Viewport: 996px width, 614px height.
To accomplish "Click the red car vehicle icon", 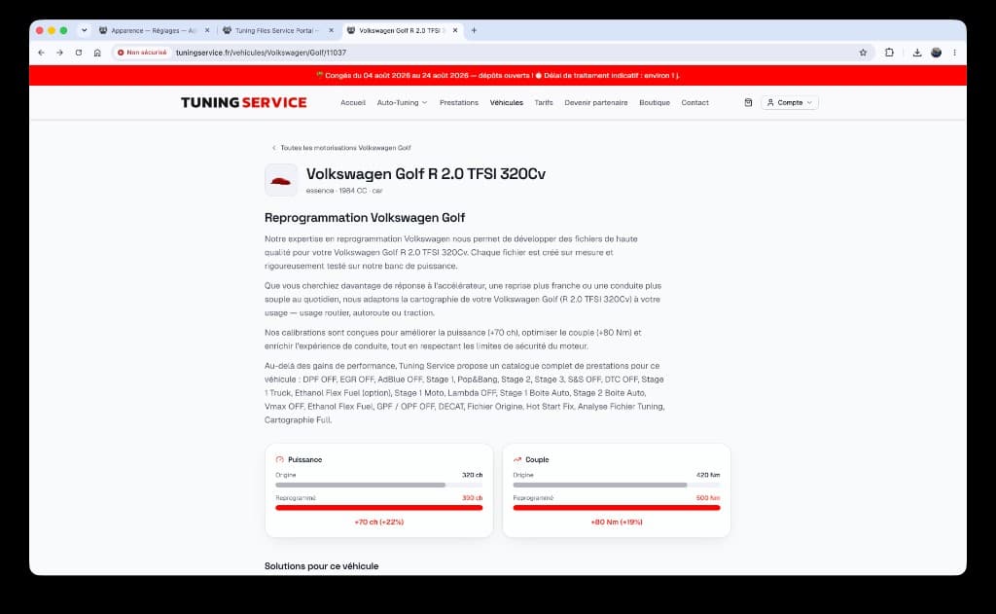I will (x=281, y=180).
